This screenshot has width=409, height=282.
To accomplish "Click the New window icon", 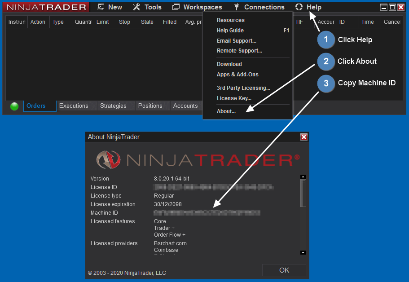I will tap(101, 7).
